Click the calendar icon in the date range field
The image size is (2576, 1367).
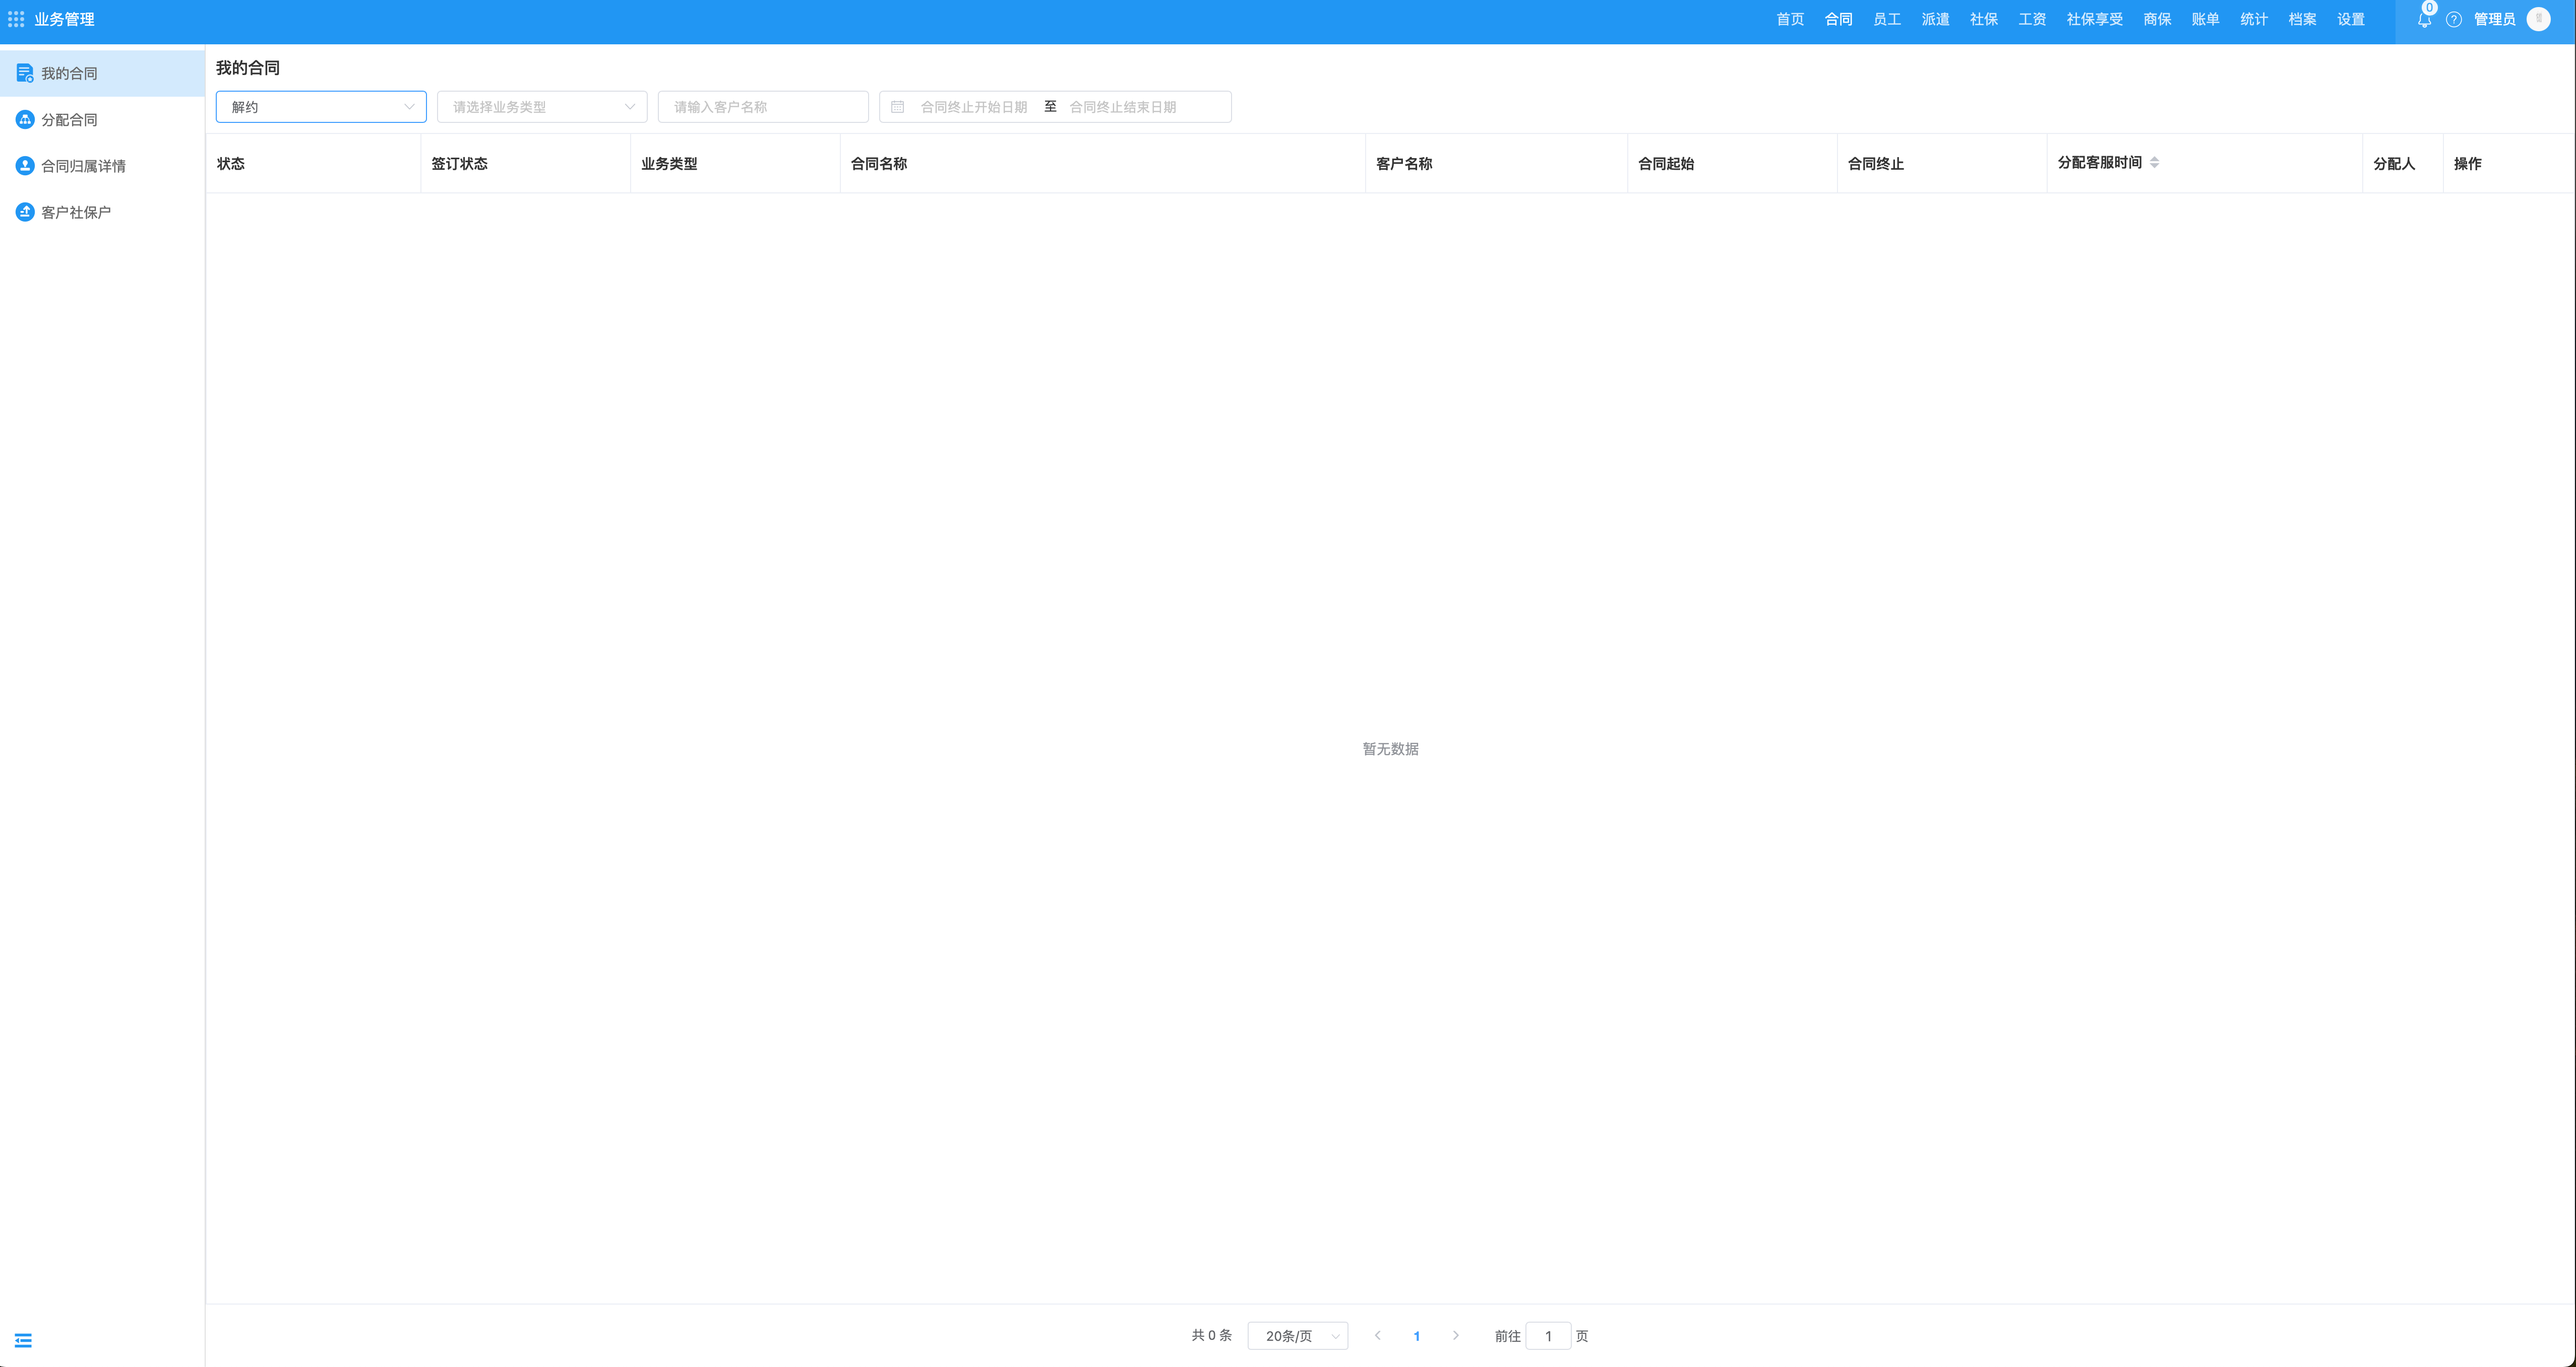click(x=897, y=107)
